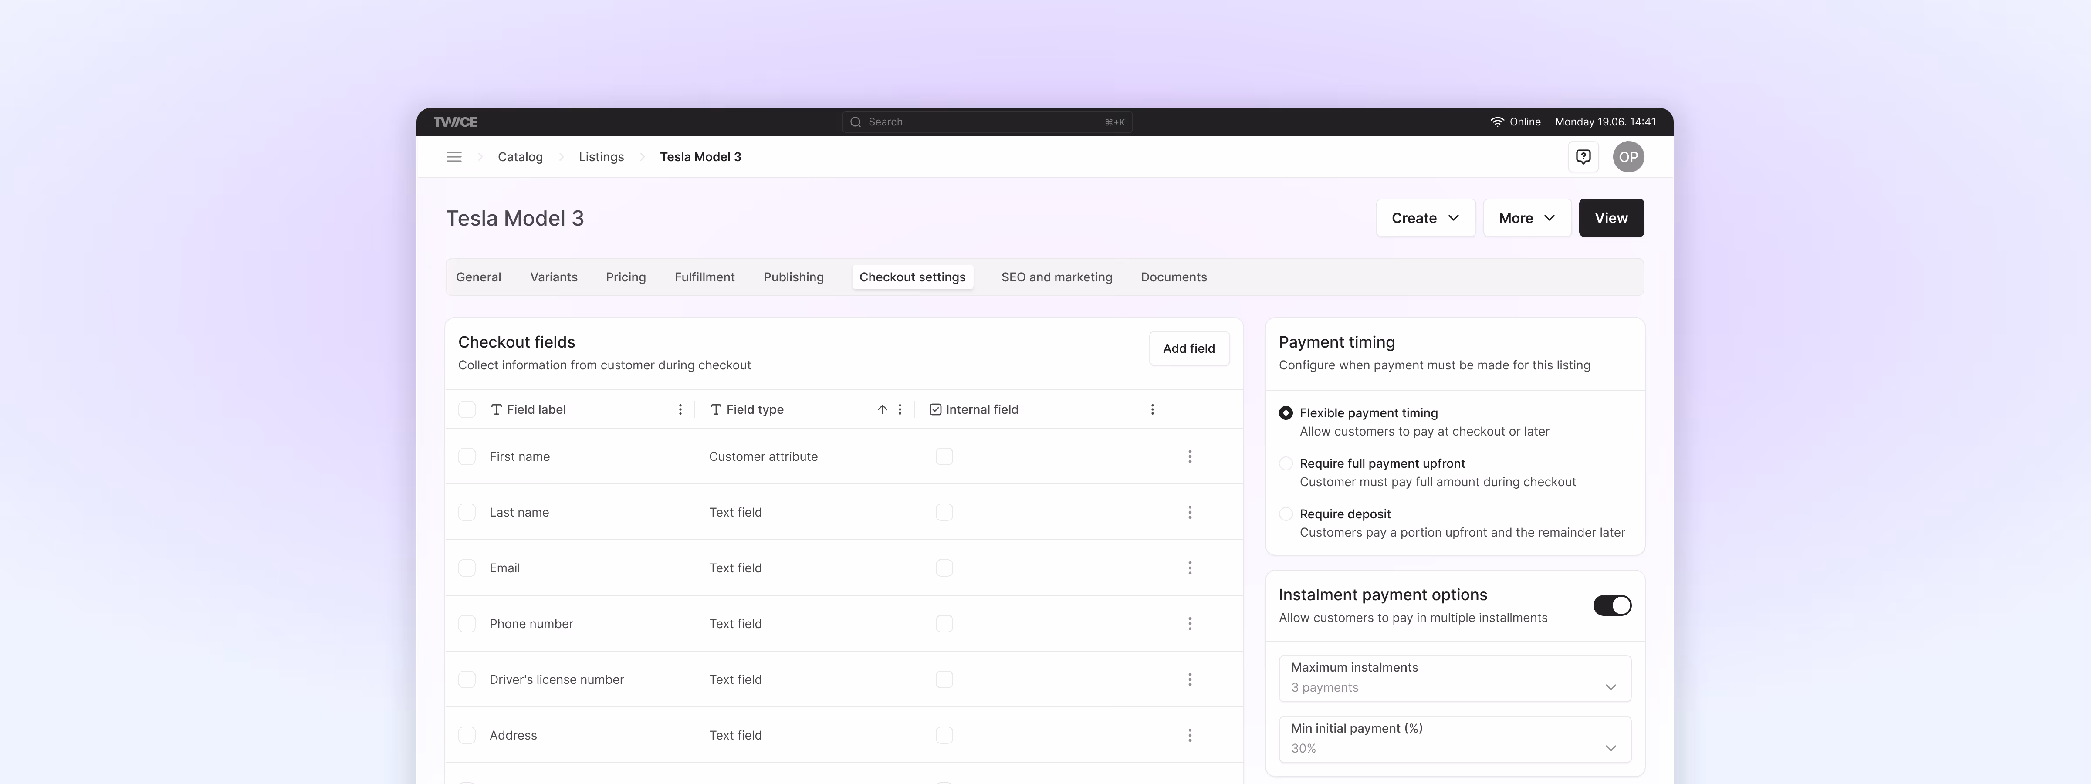Click the Online wifi status icon
Screen dimensions: 2091x784
(x=1497, y=122)
